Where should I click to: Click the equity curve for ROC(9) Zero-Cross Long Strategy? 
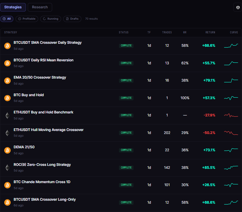tap(231, 168)
